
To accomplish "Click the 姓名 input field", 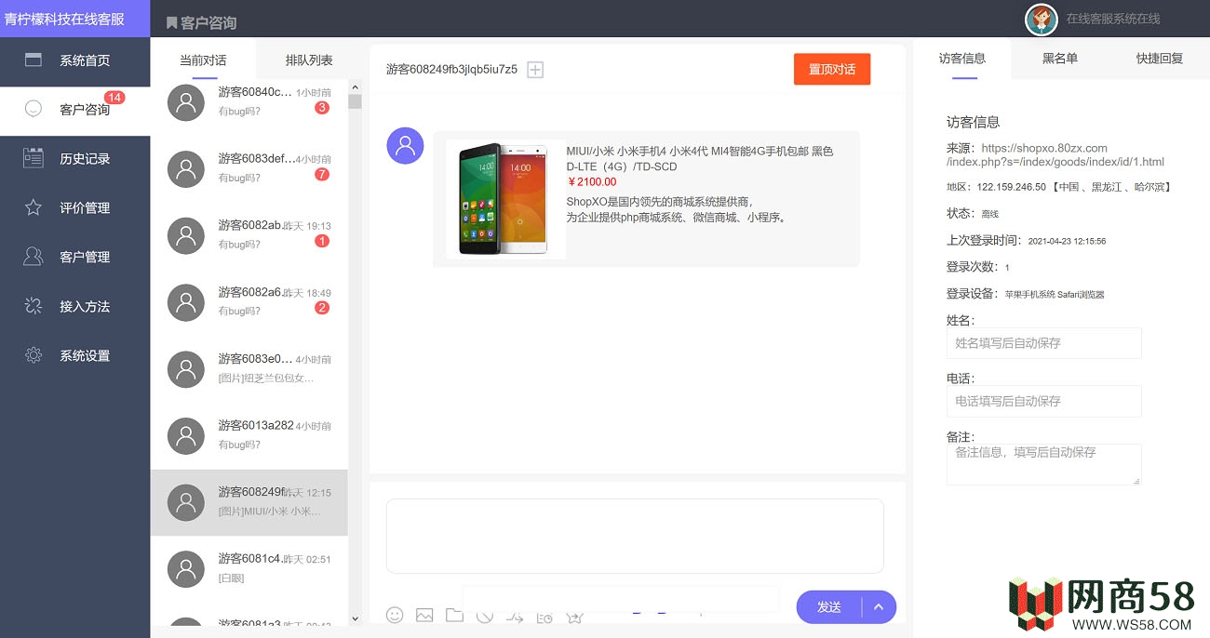I will 1043,343.
